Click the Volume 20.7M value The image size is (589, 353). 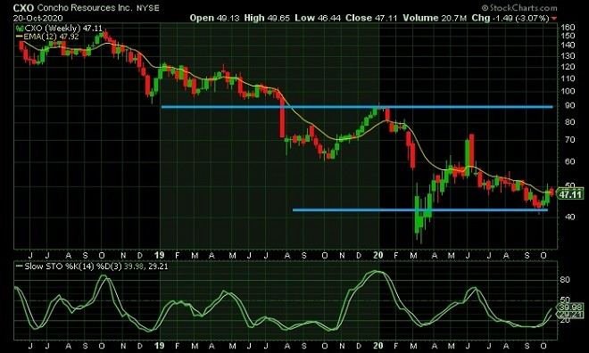[x=435, y=18]
